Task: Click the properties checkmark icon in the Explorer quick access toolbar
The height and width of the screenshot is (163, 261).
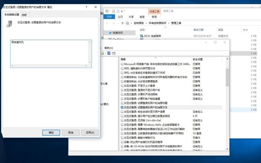Action: coord(114,11)
